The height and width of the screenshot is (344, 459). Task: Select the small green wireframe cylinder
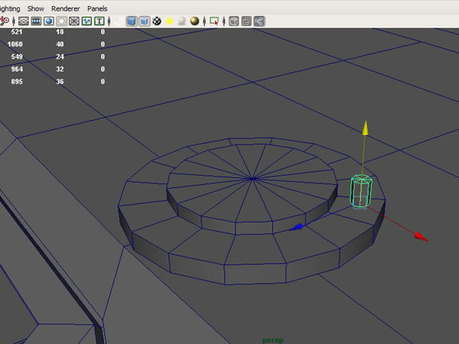click(359, 191)
